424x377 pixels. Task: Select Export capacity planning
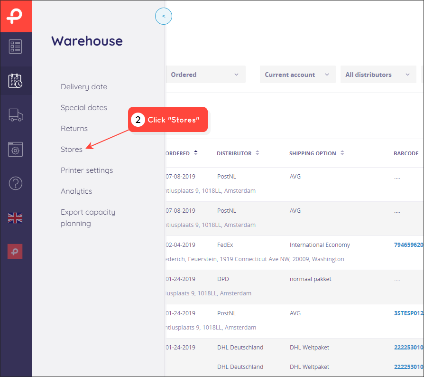pyautogui.click(x=88, y=218)
